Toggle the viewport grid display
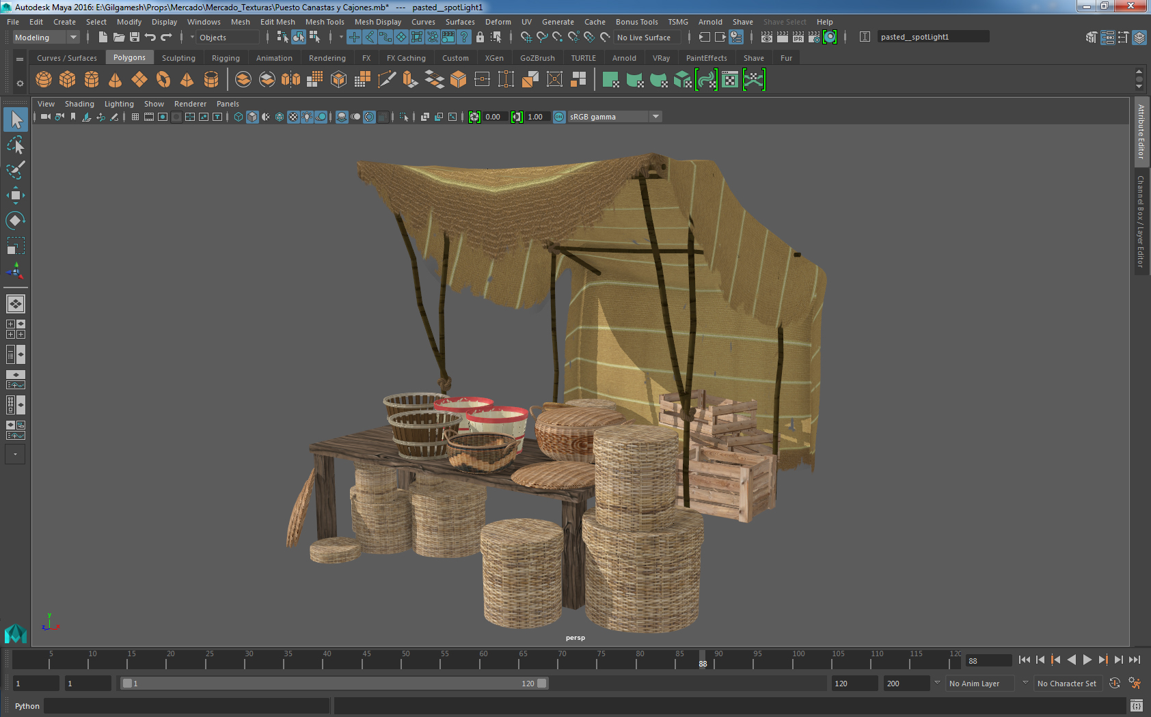This screenshot has width=1151, height=717. [135, 117]
